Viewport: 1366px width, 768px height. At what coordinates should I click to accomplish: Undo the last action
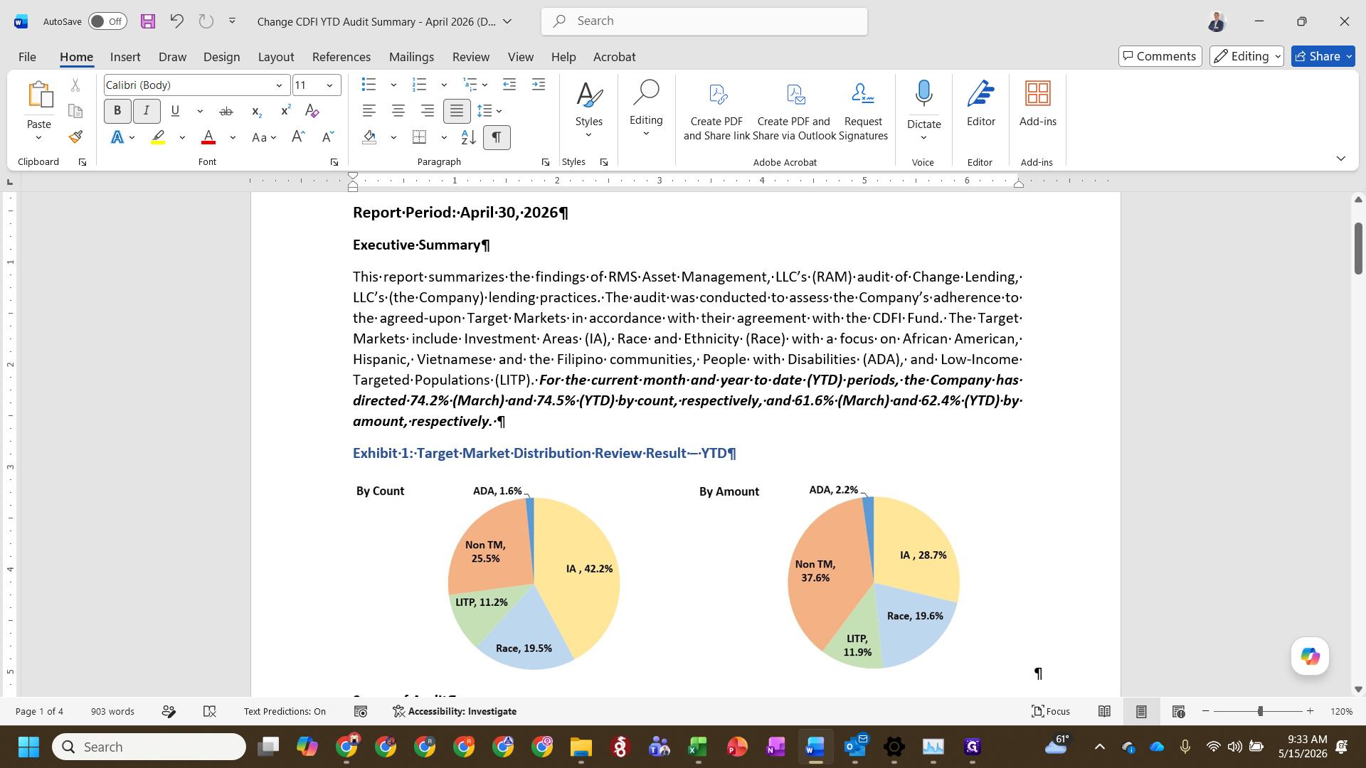176,21
